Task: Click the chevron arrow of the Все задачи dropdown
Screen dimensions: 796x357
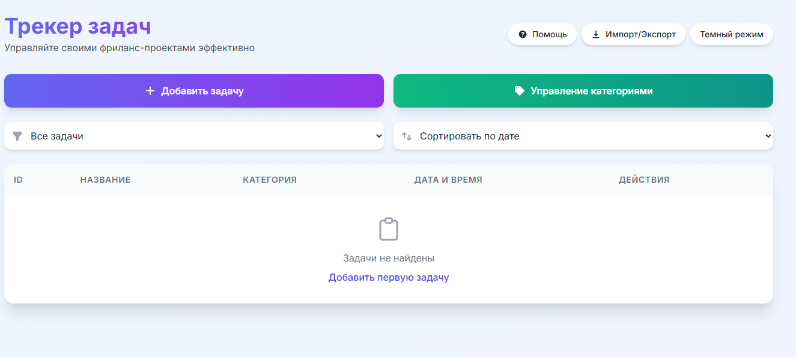Action: click(378, 136)
